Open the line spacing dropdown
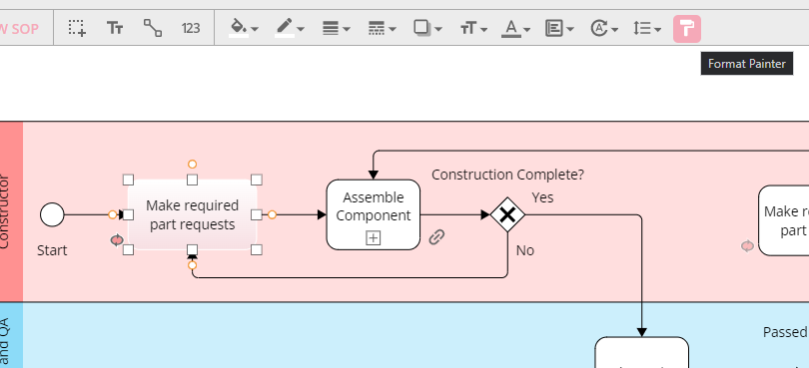The height and width of the screenshot is (368, 809). coord(647,28)
